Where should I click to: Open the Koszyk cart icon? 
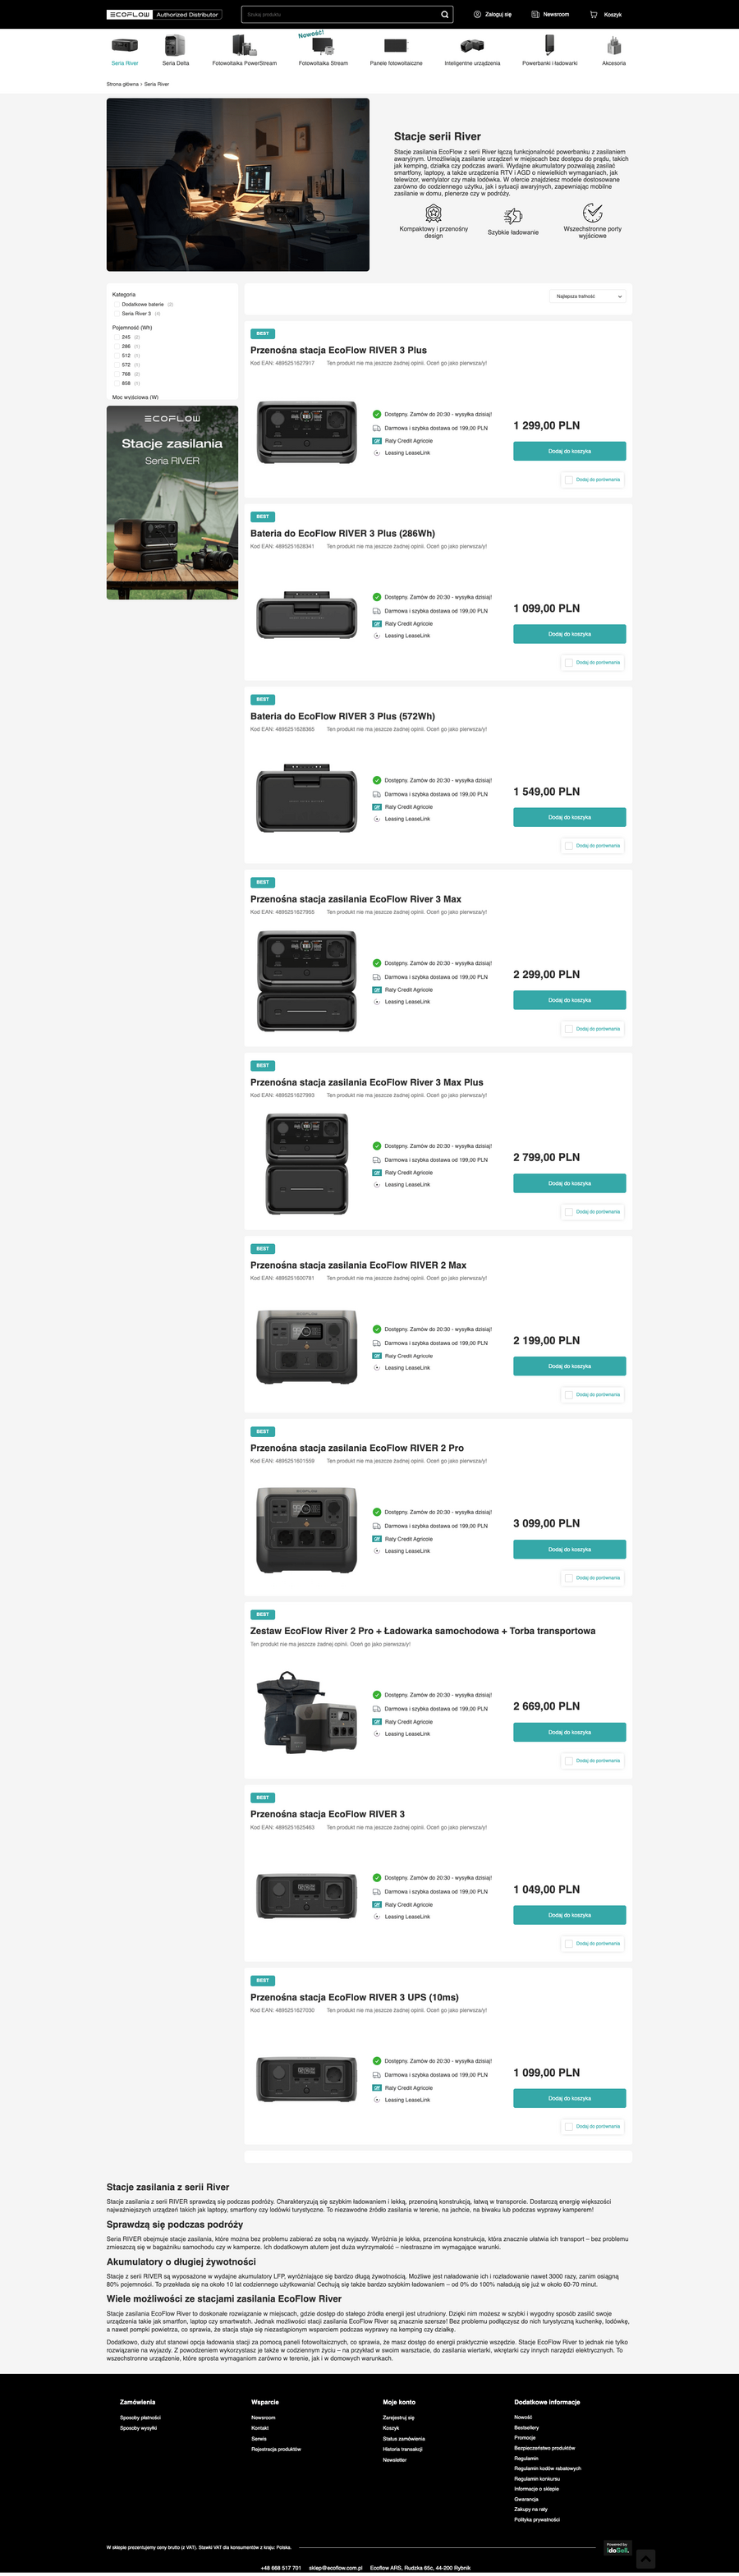click(593, 15)
